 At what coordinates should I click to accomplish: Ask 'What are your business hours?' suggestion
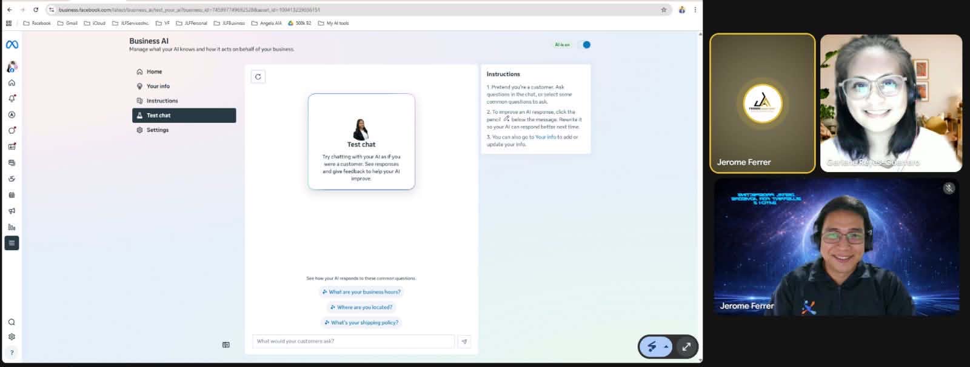pos(361,292)
